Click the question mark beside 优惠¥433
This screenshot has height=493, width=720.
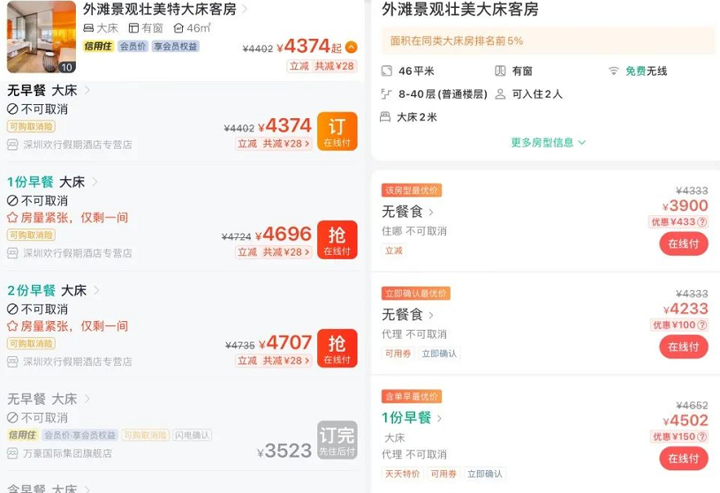tap(702, 222)
